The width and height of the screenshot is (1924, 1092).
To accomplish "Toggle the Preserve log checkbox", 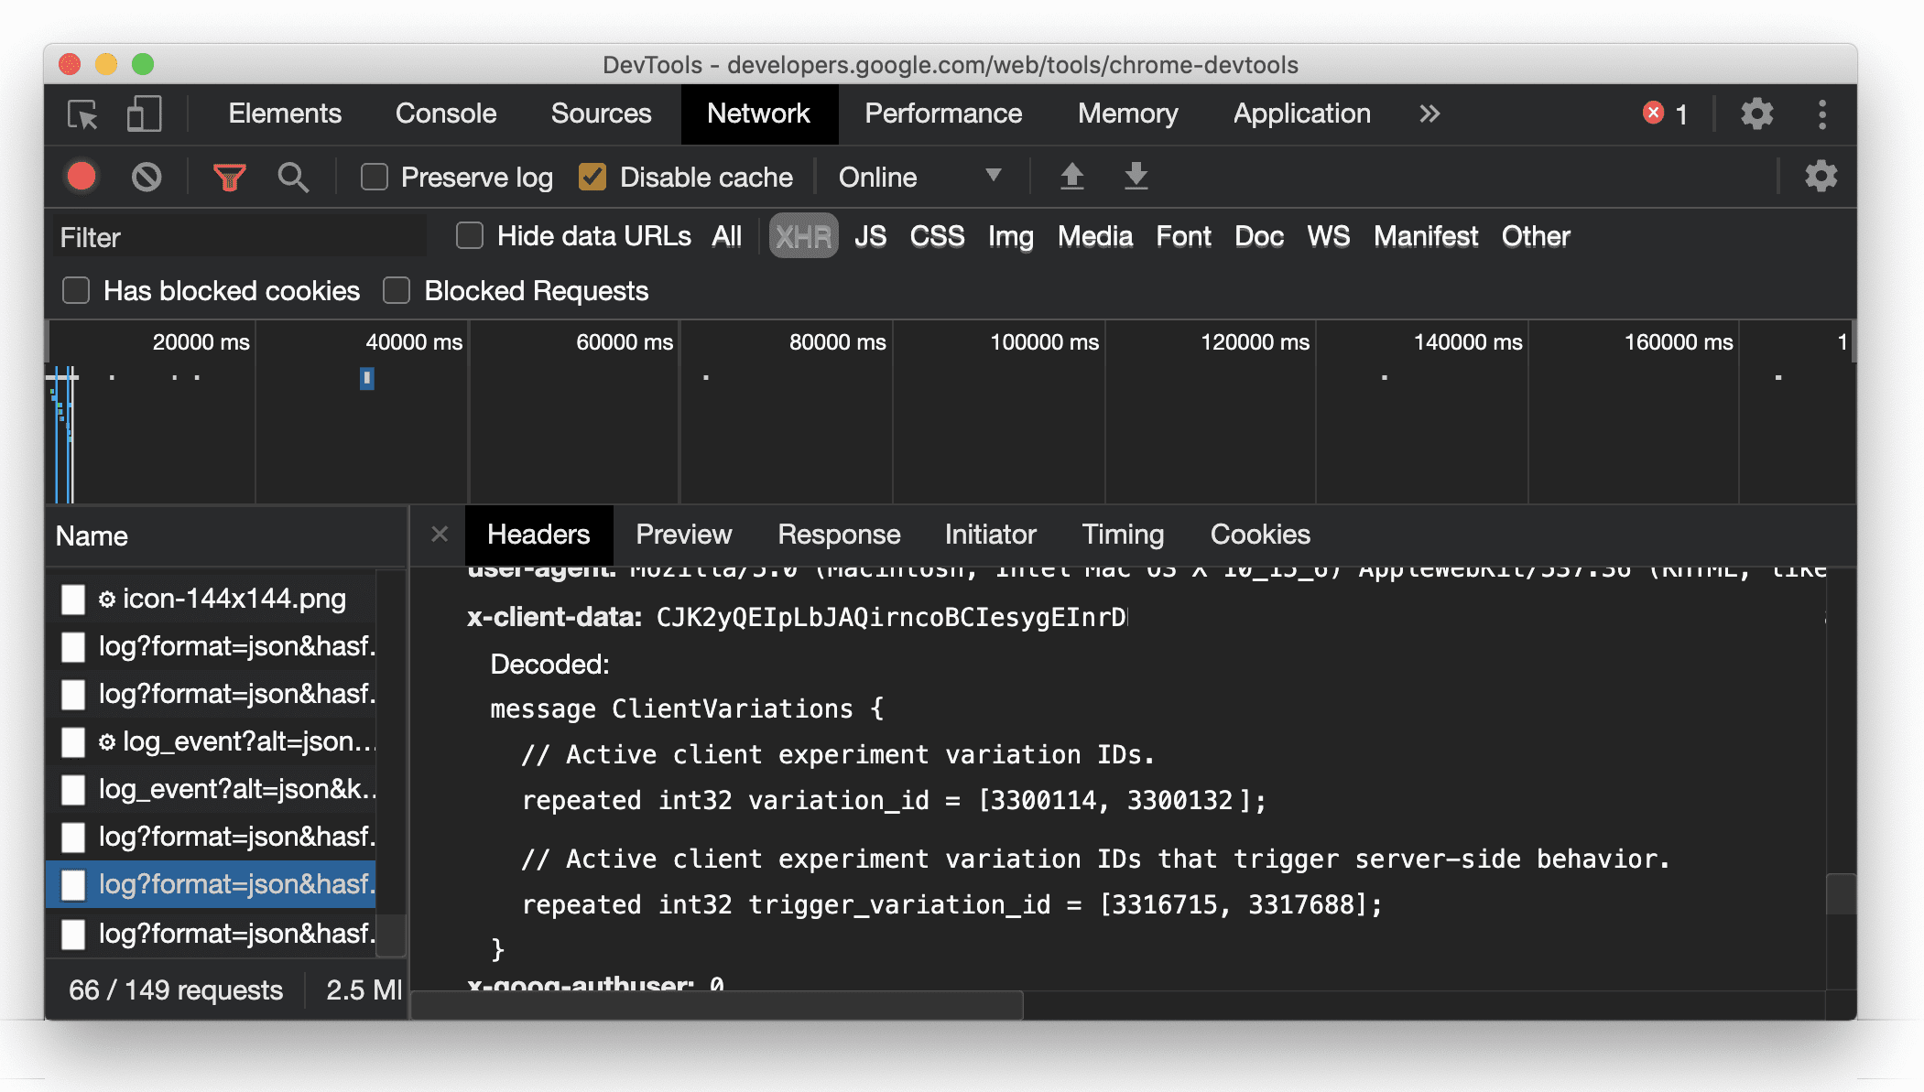I will tap(374, 177).
